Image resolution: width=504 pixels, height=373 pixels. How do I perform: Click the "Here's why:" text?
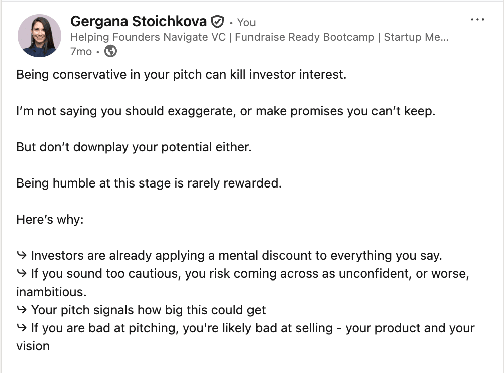click(x=49, y=220)
